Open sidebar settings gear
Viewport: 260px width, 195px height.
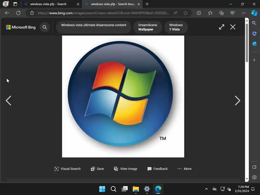coord(254,177)
